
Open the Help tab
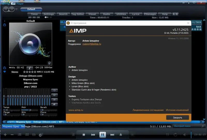tap(165, 14)
